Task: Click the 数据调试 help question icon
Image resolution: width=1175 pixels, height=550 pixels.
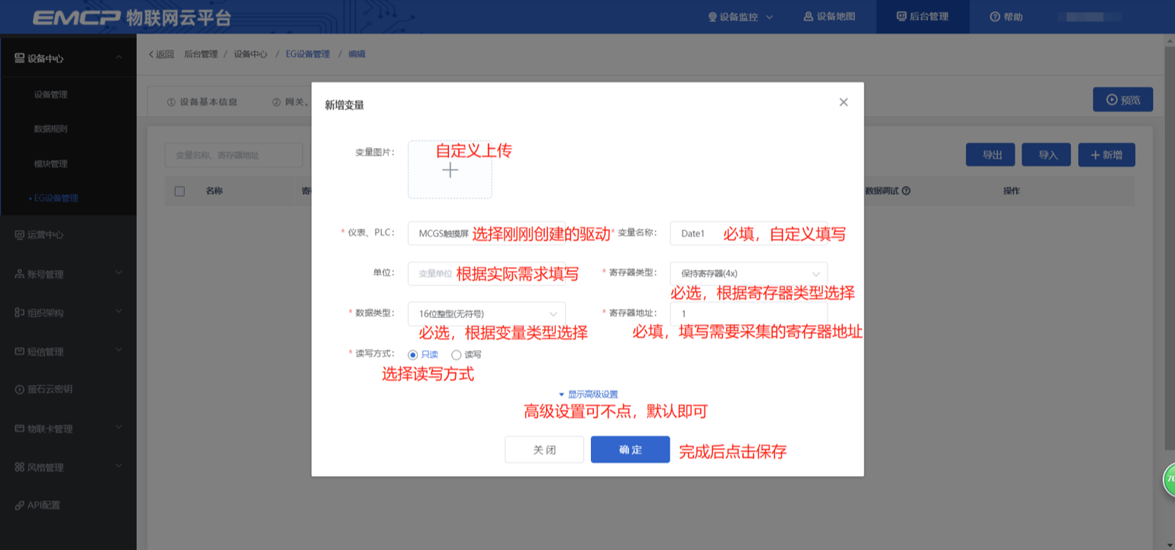Action: point(905,191)
